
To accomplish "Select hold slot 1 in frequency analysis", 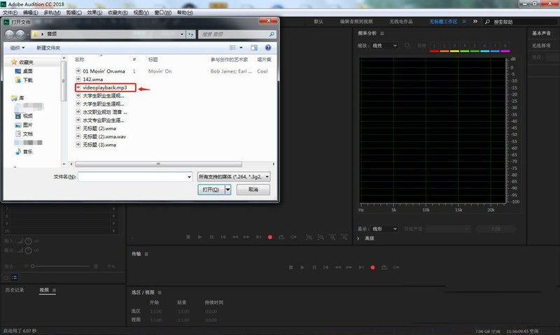I will (x=434, y=45).
